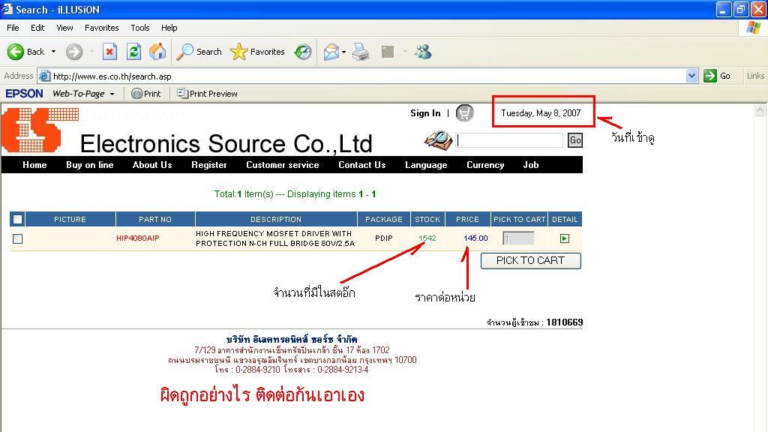This screenshot has height=432, width=768.
Task: Open the Edit menu
Action: [37, 28]
